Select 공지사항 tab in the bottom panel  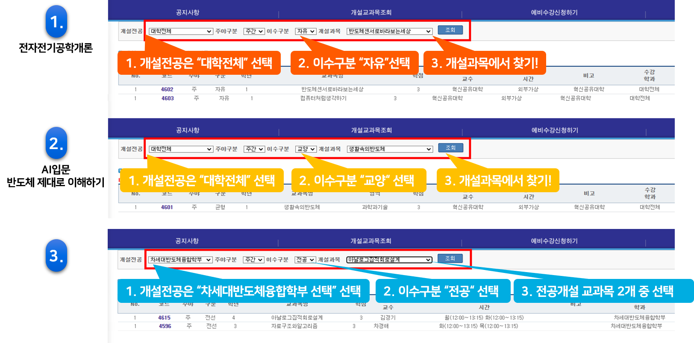coord(187,241)
